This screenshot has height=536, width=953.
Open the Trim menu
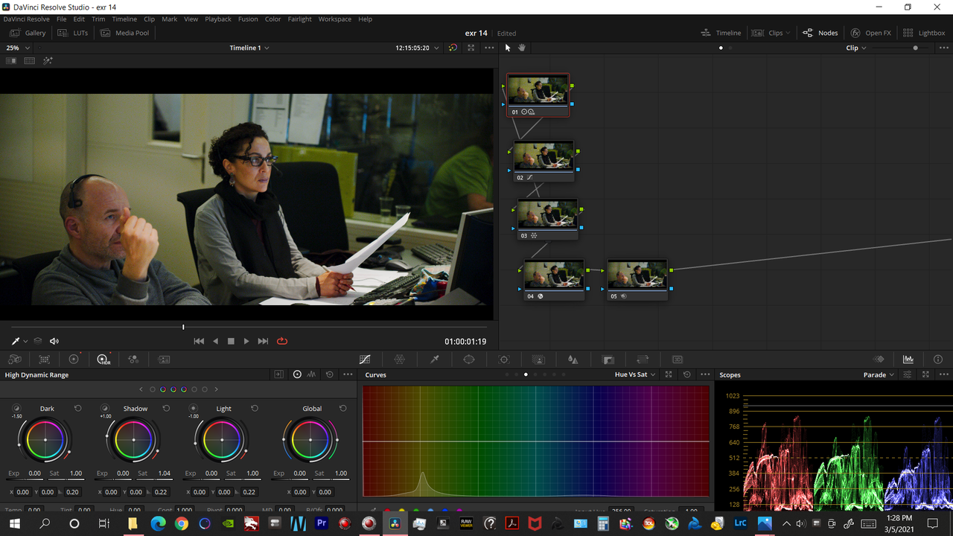(x=98, y=19)
